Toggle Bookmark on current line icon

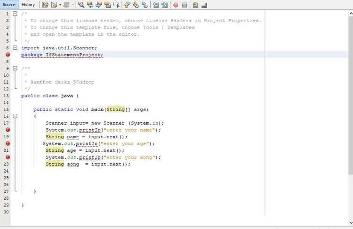pos(145,5)
